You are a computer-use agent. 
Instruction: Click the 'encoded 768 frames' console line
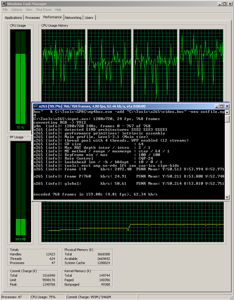point(96,194)
